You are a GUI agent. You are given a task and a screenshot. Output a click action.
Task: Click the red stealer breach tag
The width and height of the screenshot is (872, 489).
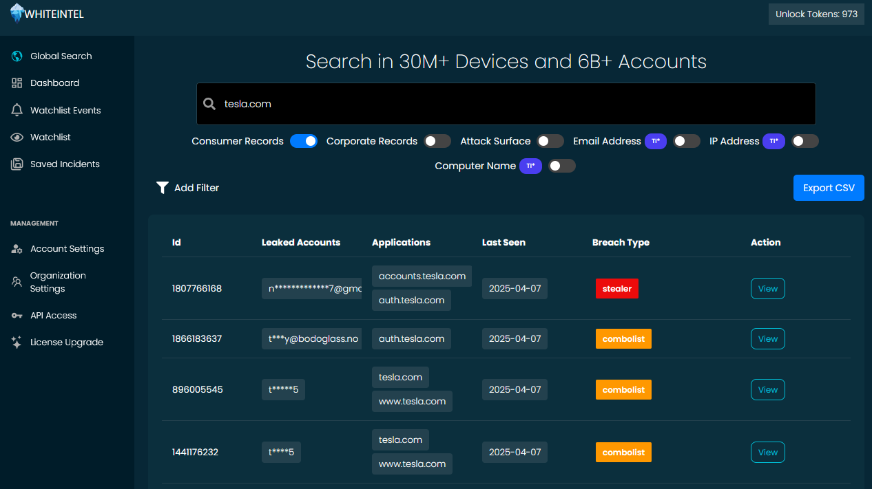[x=617, y=289]
